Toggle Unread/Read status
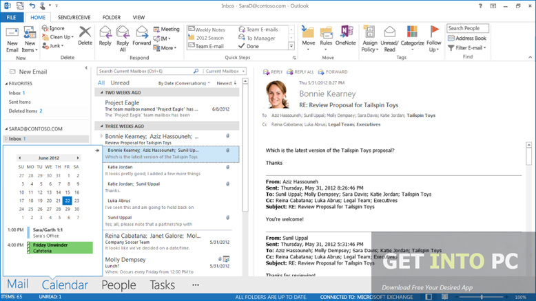Image resolution: width=536 pixels, height=301 pixels. coord(389,39)
